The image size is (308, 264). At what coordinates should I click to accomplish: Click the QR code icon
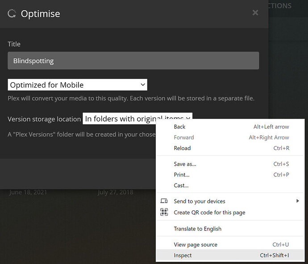click(x=164, y=212)
